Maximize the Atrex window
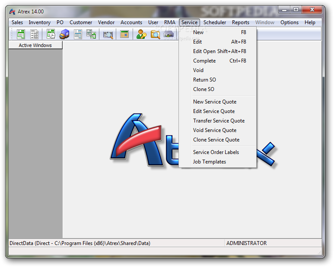Viewport: 334px width, 267px height. coord(296,10)
